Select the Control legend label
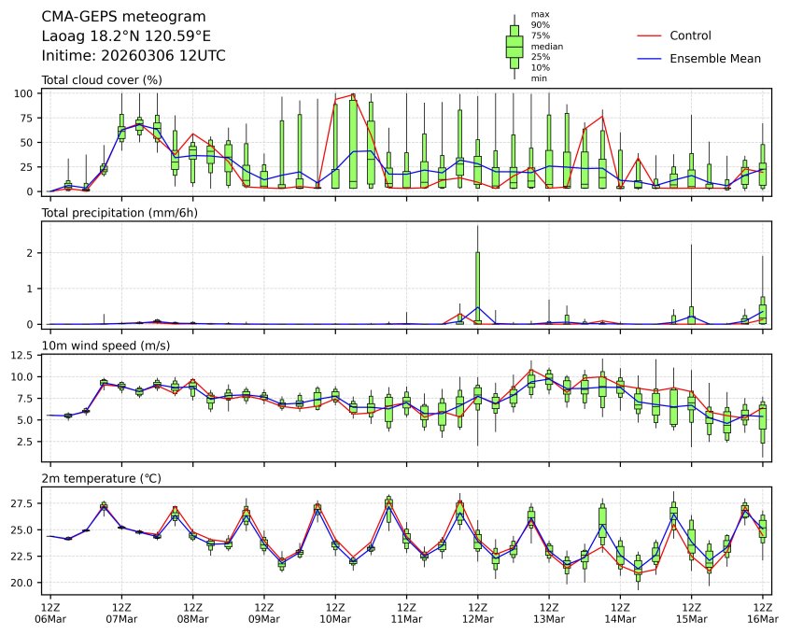The image size is (789, 635). (690, 35)
